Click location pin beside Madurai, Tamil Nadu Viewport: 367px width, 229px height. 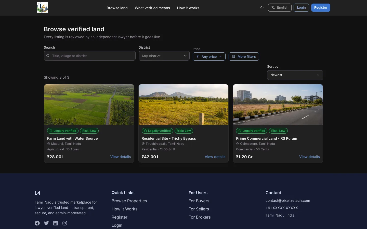(49, 144)
